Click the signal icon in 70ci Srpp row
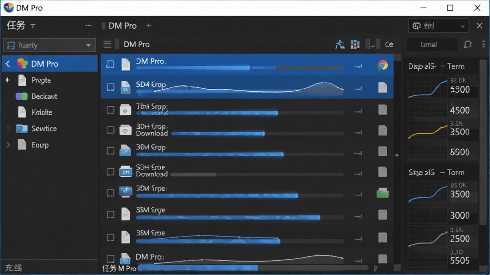The width and height of the screenshot is (490, 275). tap(358, 111)
